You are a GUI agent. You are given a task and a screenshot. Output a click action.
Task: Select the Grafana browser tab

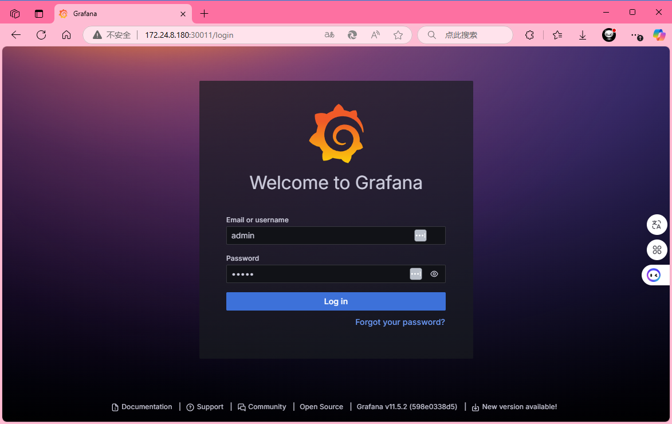(123, 14)
